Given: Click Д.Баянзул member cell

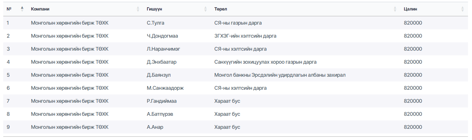Looking at the screenshot, I should pyautogui.click(x=159, y=75).
